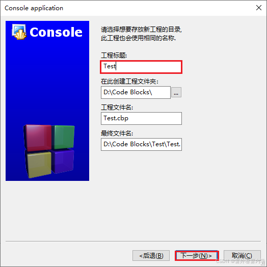
Task: Click the red cube in Code::Blocks logo
Action: pos(38,138)
